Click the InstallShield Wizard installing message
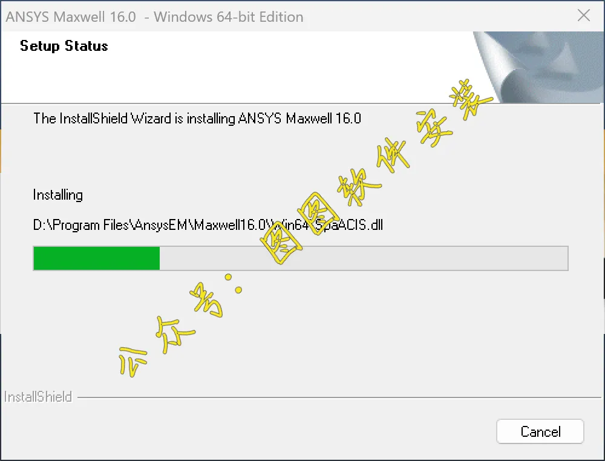The height and width of the screenshot is (461, 605). (x=197, y=118)
